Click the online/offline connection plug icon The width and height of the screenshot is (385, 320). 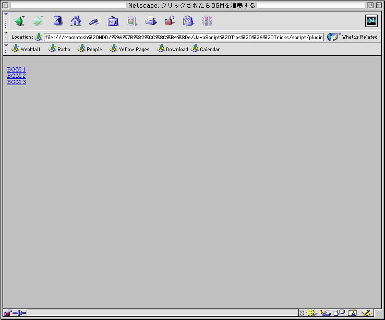pos(19,313)
